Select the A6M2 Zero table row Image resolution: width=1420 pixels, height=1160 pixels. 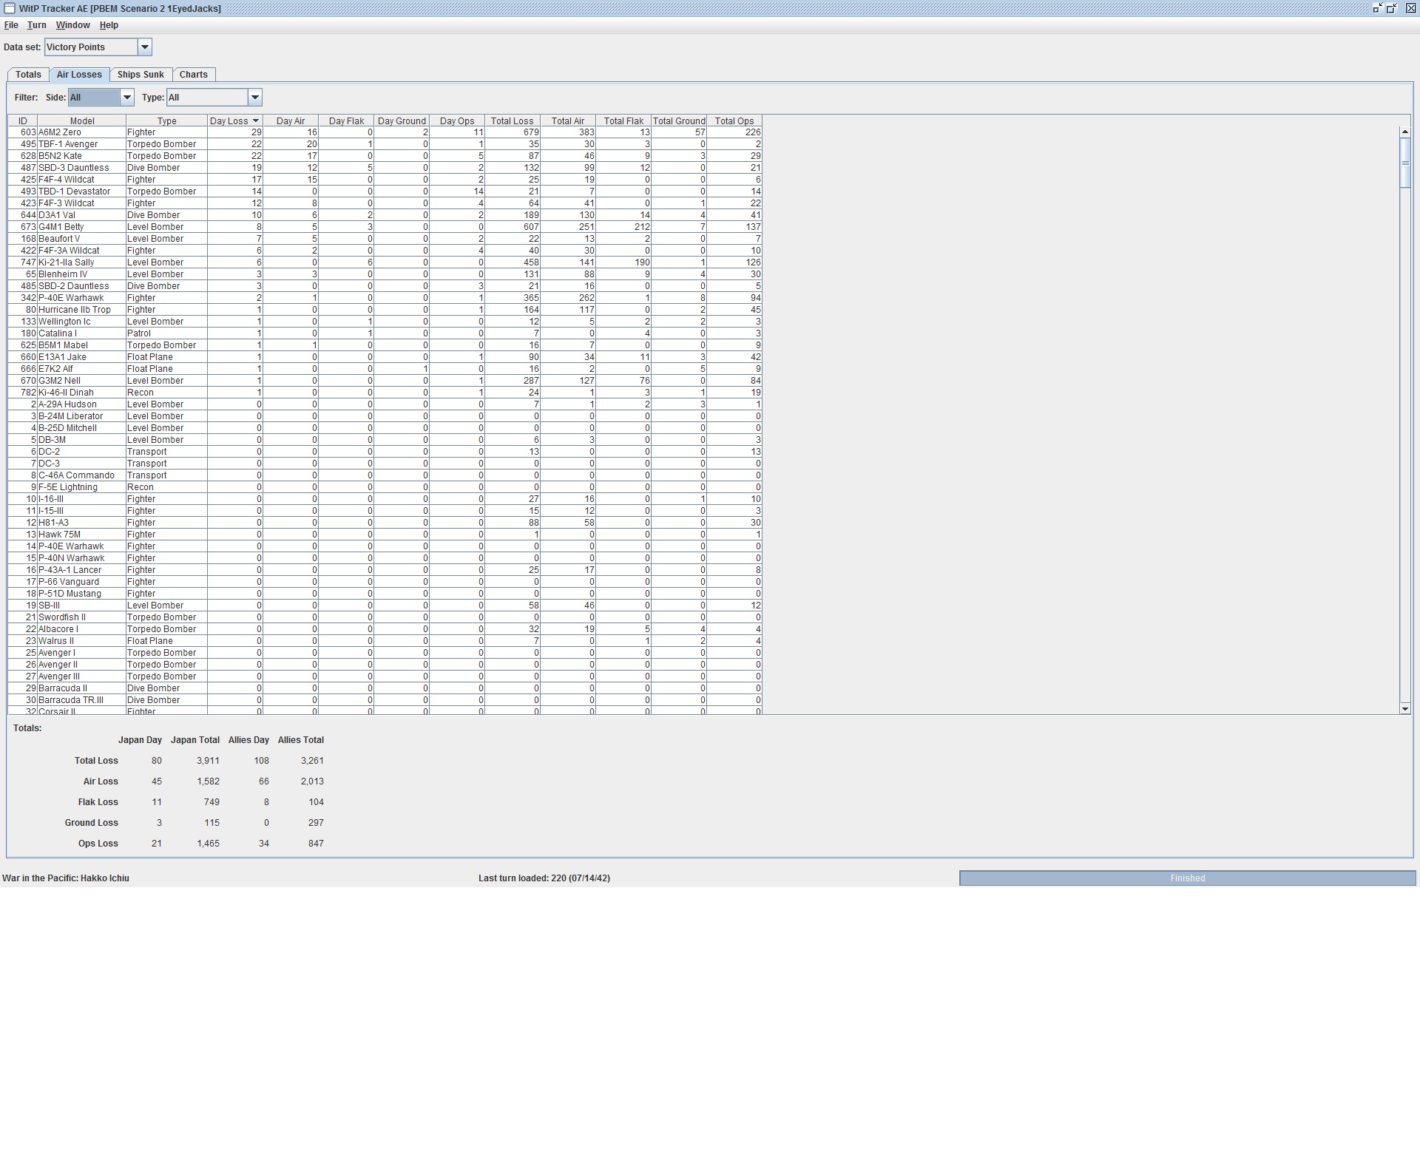[81, 132]
